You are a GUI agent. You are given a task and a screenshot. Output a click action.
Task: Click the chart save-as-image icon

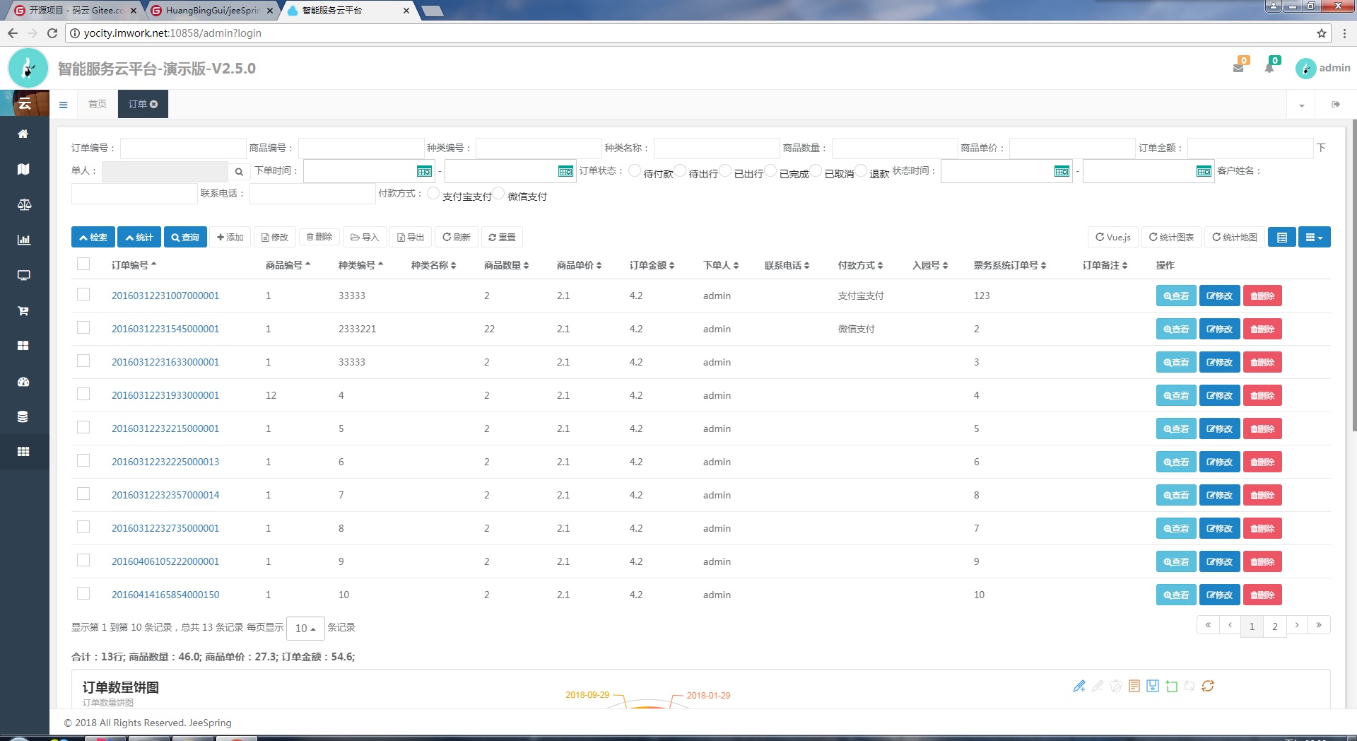(1153, 686)
